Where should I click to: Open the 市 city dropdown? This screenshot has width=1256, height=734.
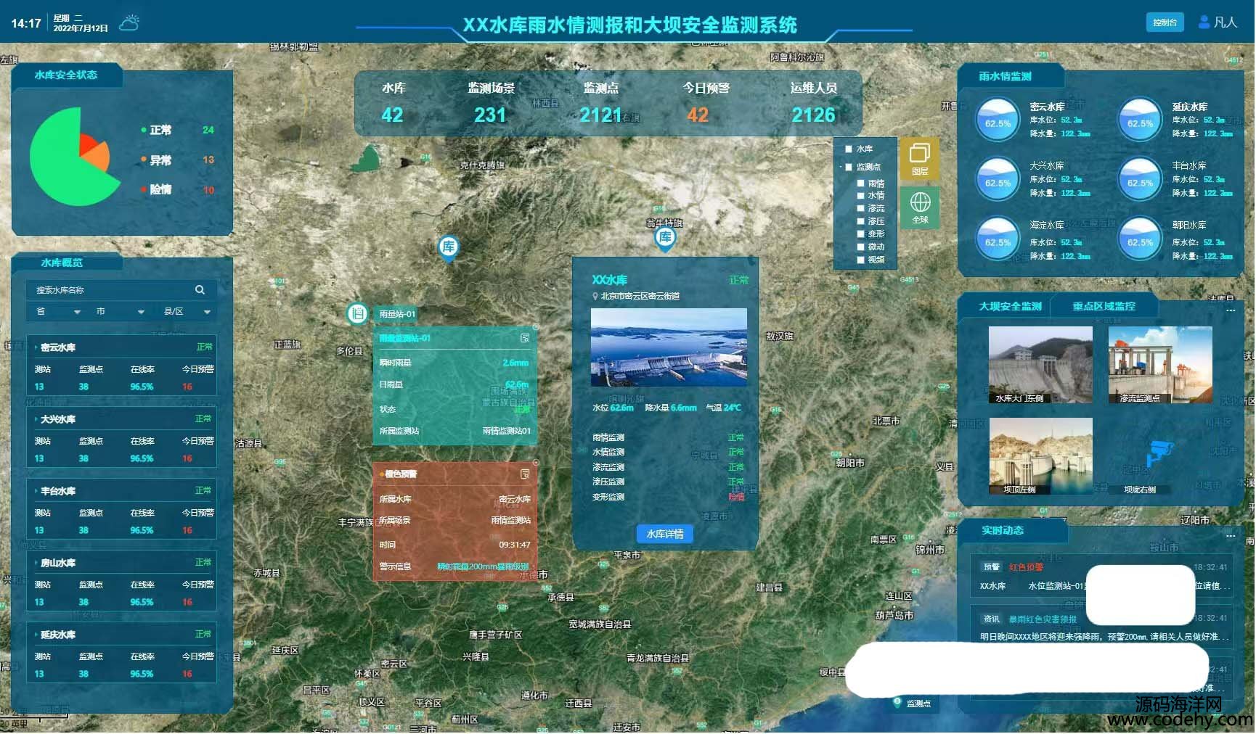120,312
